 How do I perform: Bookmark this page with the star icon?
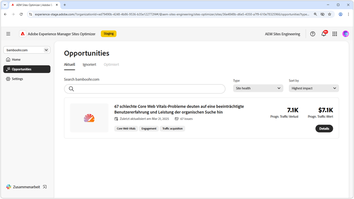tap(329, 14)
